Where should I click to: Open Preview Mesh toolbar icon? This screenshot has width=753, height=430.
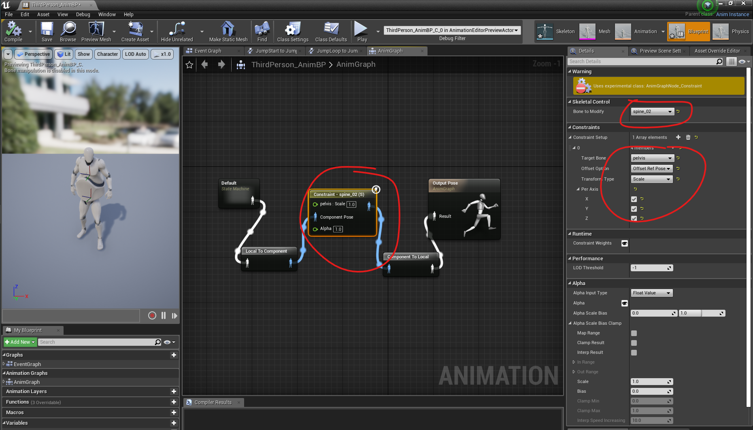click(96, 32)
